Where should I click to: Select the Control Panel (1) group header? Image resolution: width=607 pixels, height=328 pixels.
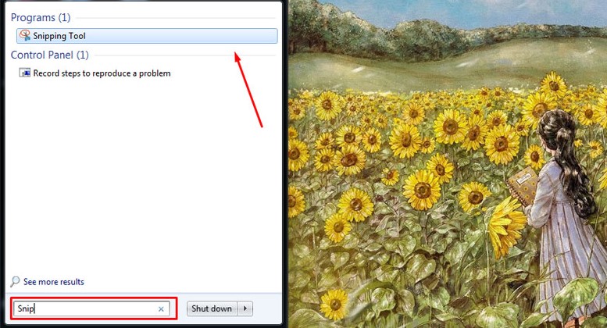(49, 55)
